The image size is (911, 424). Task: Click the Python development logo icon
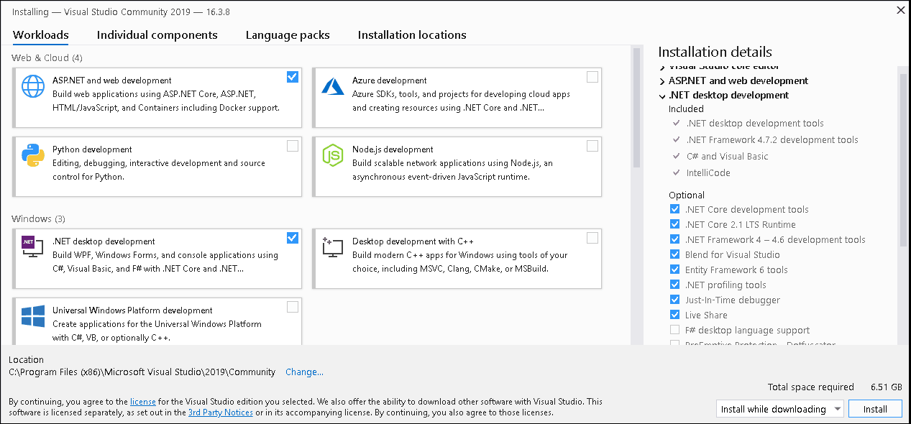33,155
